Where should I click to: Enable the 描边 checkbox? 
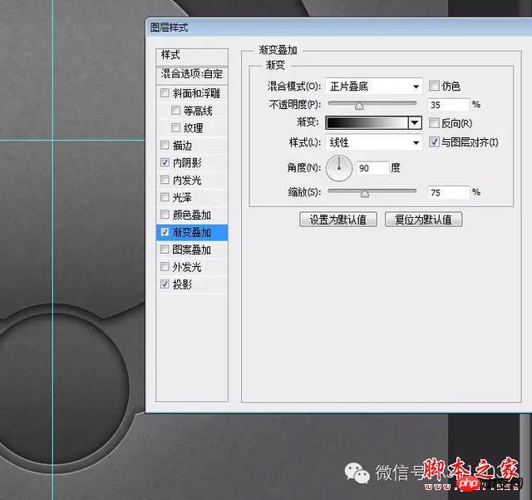point(165,145)
